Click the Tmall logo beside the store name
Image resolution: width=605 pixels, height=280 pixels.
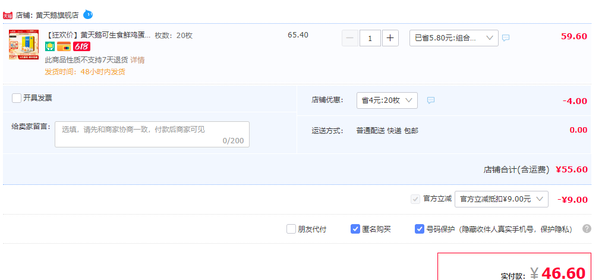click(8, 15)
